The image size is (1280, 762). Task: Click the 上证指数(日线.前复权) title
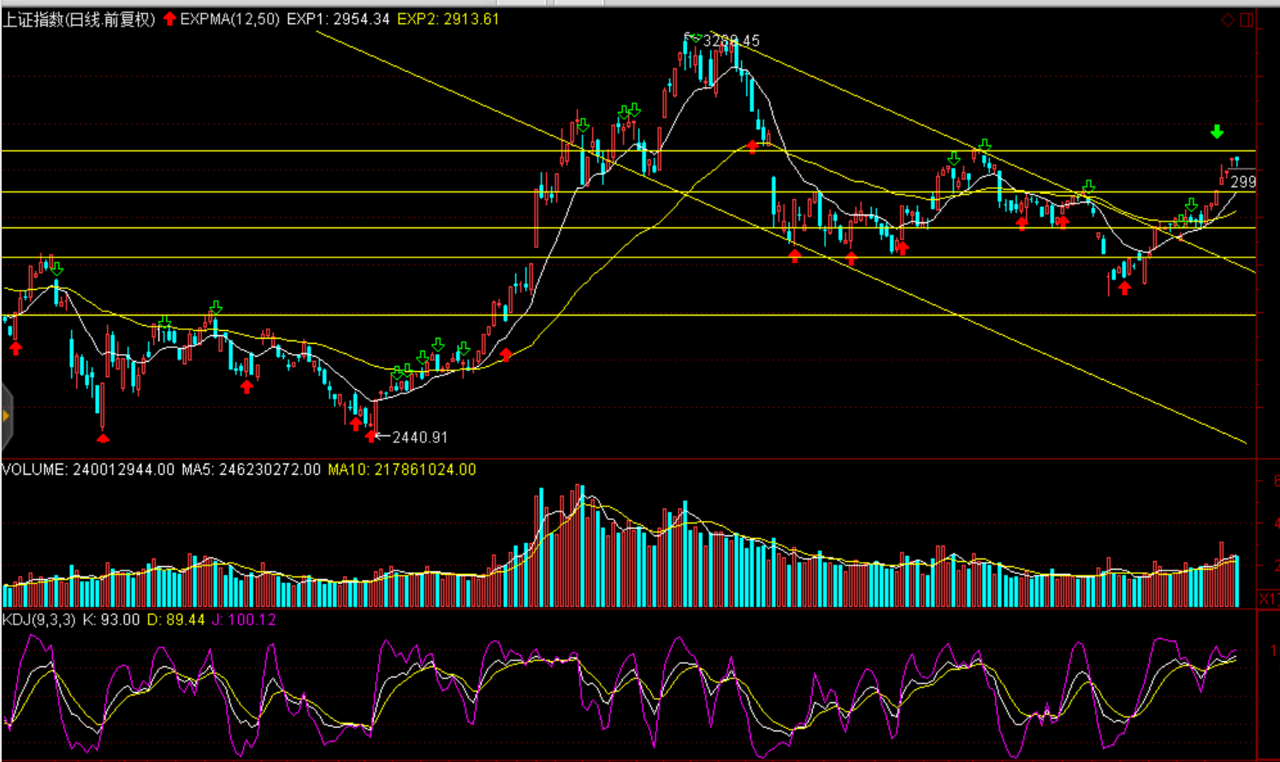tap(79, 19)
